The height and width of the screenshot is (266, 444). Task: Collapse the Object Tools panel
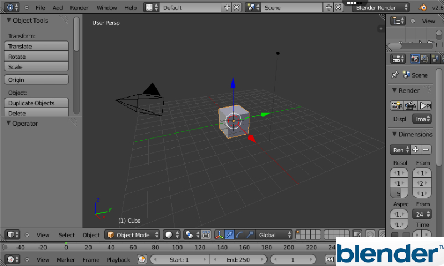pyautogui.click(x=9, y=21)
